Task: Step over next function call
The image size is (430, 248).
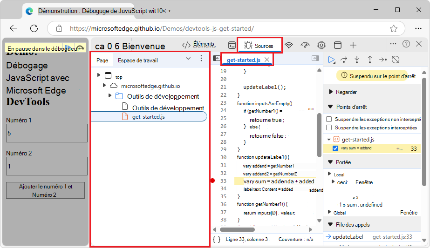Action: pos(344,60)
